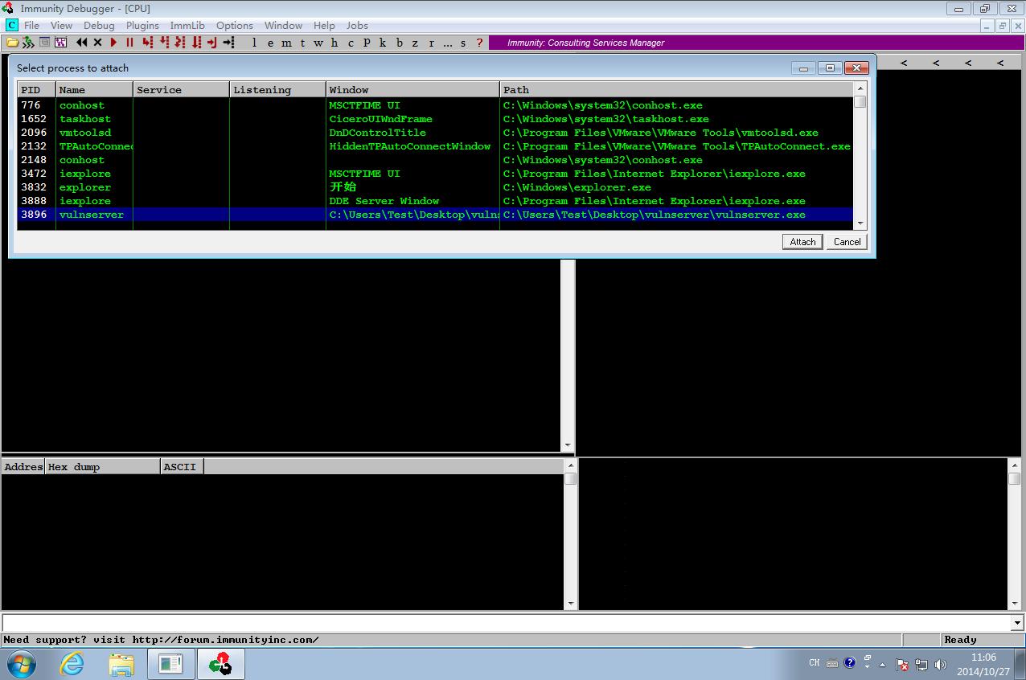
Task: Expand the command bar history dropdown
Action: (x=1017, y=623)
